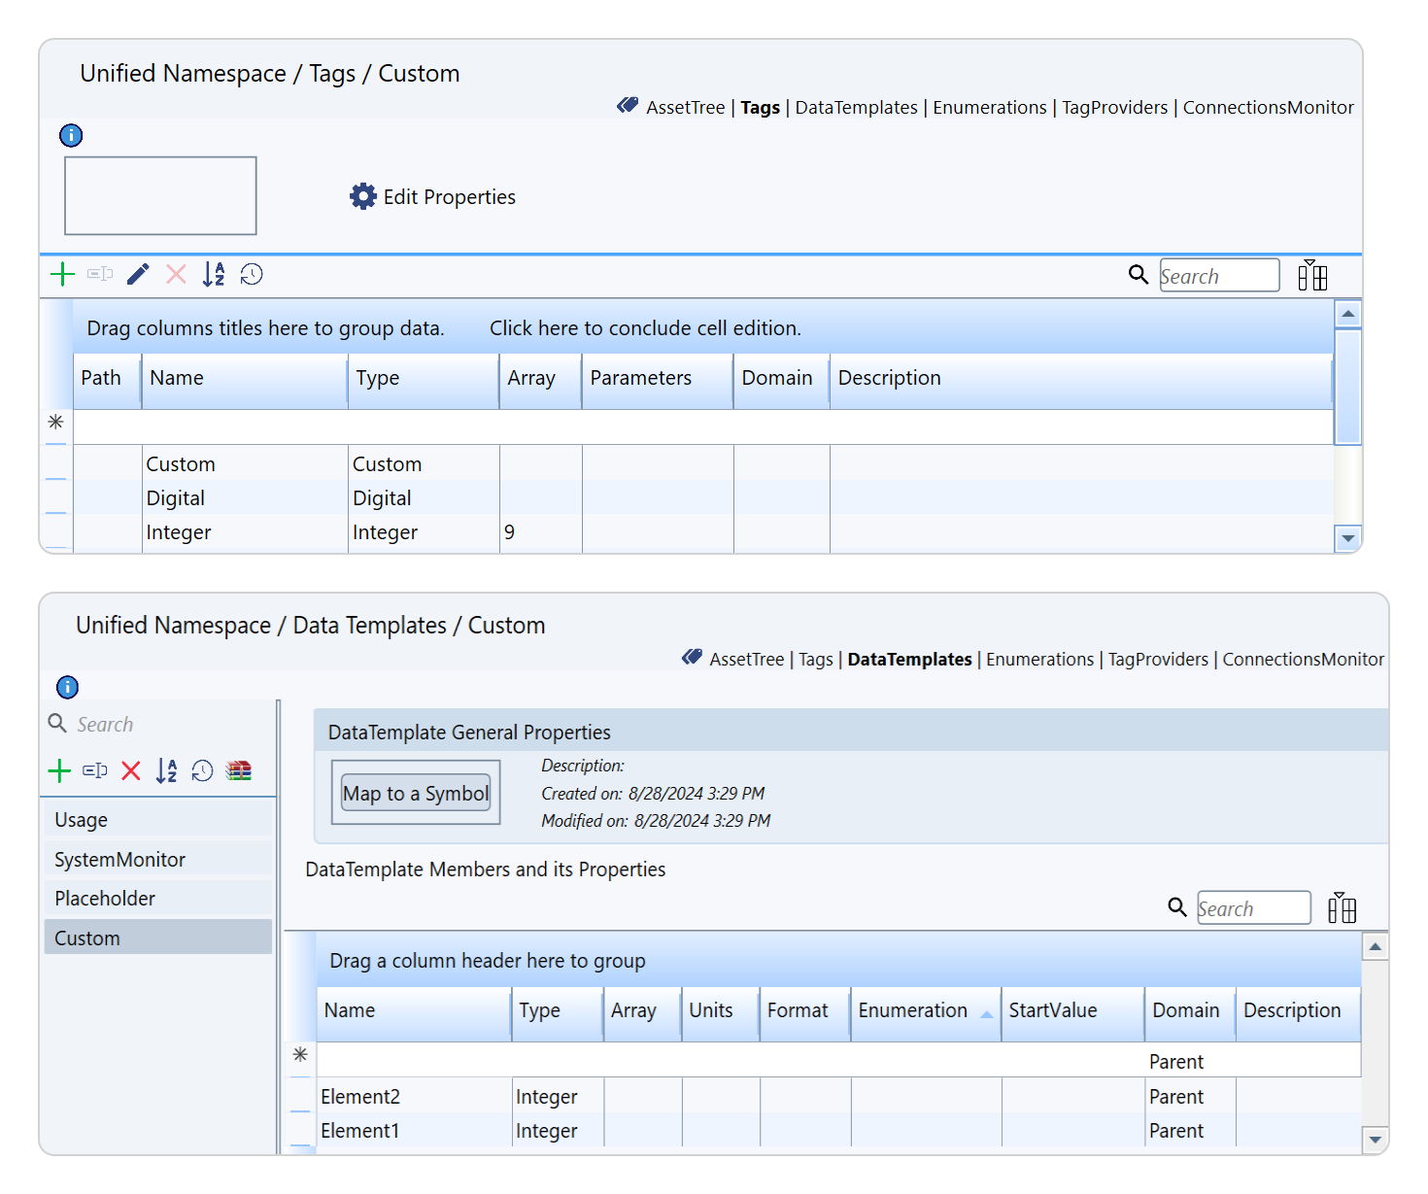Click the Search field in DataTemplate members area
The image size is (1428, 1194).
click(x=1252, y=909)
